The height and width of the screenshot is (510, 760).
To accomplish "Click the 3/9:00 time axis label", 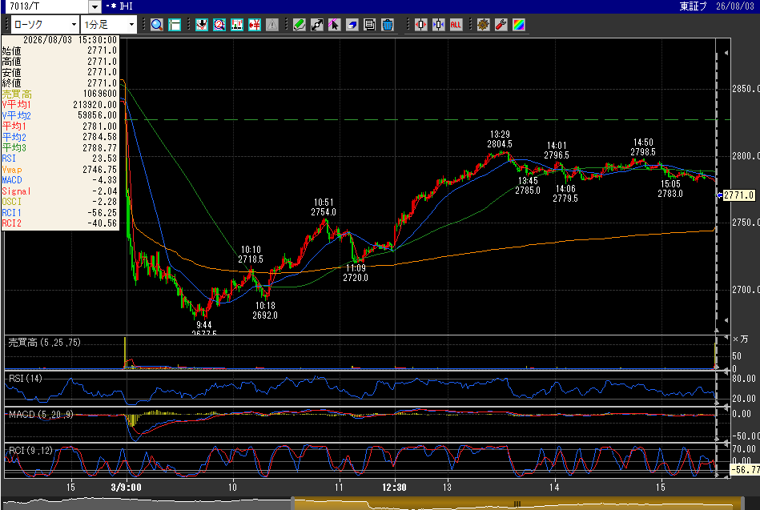I will (126, 488).
